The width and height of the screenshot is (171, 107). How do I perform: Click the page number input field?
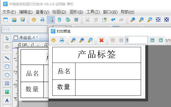point(137,40)
